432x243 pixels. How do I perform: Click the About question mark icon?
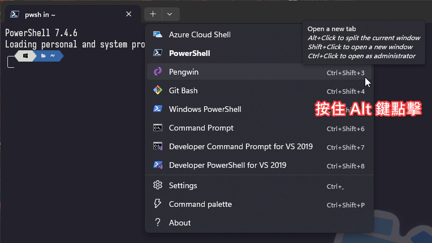point(158,223)
